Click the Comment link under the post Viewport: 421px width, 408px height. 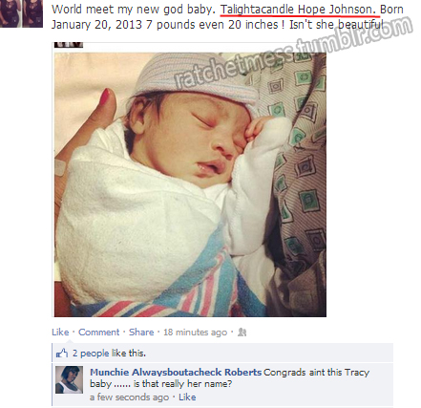coord(98,333)
